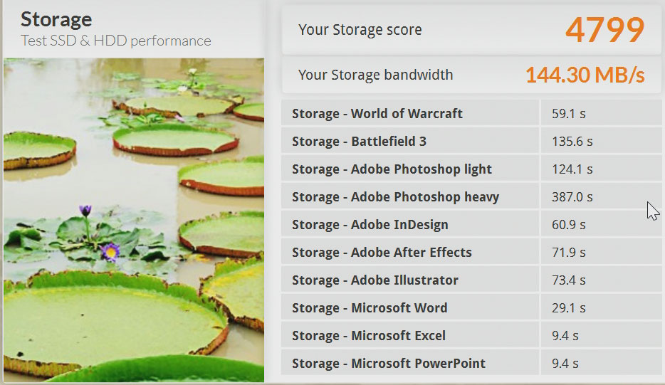
Task: Click the Adobe Photoshop heavy row label
Action: click(395, 197)
